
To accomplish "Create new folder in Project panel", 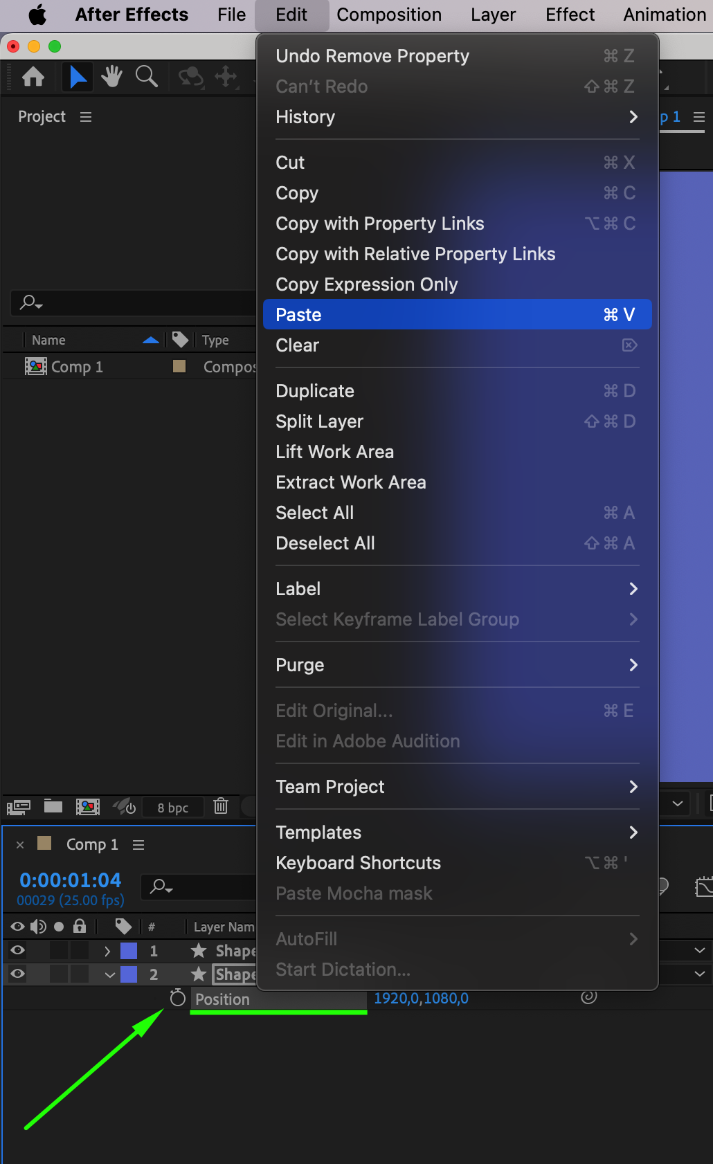I will tap(53, 806).
